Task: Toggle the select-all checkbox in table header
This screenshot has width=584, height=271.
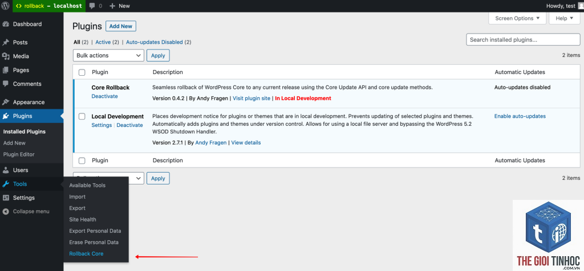Action: click(82, 72)
